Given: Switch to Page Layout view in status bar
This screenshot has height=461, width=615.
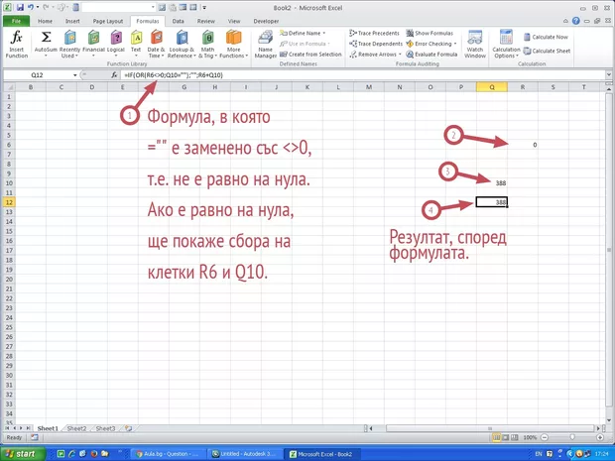Looking at the screenshot, I should [x=506, y=437].
